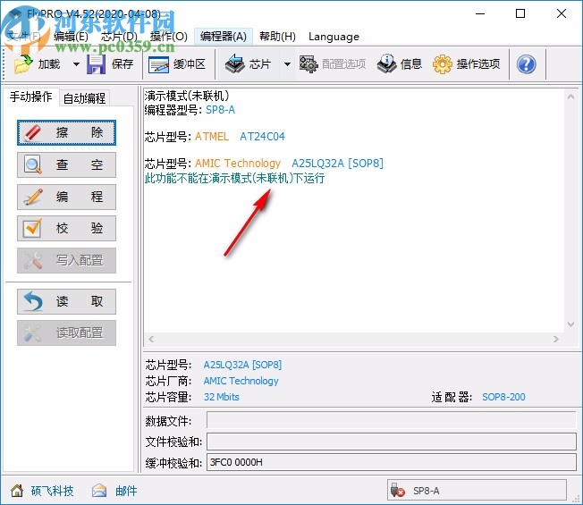Open the Operation (操作O) menu
This screenshot has width=583, height=505.
tap(169, 37)
